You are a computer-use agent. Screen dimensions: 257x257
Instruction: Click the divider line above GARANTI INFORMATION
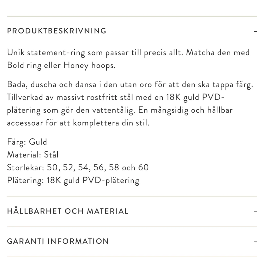(x=128, y=227)
